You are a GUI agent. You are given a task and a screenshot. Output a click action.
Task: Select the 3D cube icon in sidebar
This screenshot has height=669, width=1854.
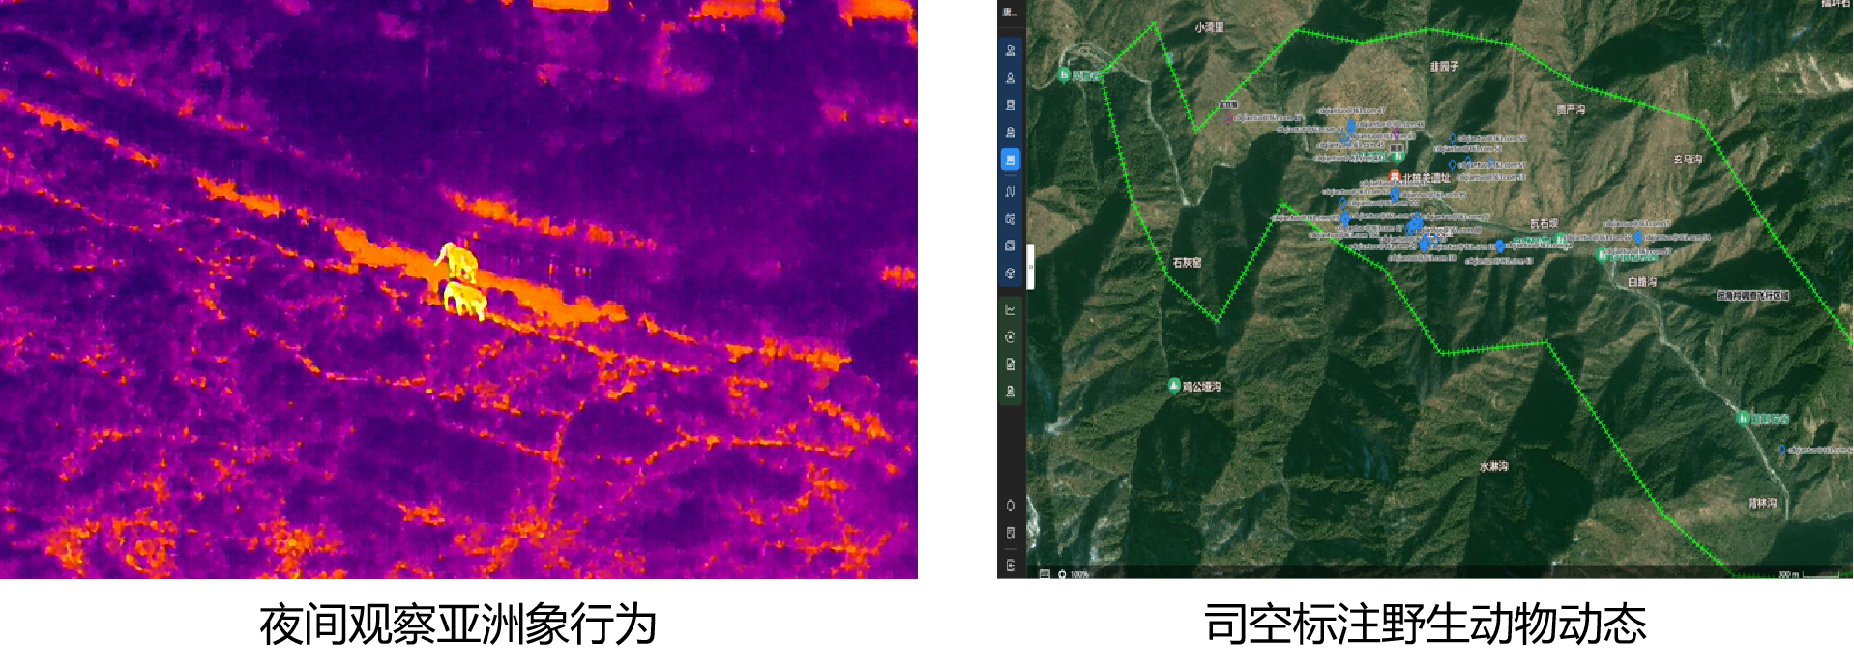(1011, 274)
